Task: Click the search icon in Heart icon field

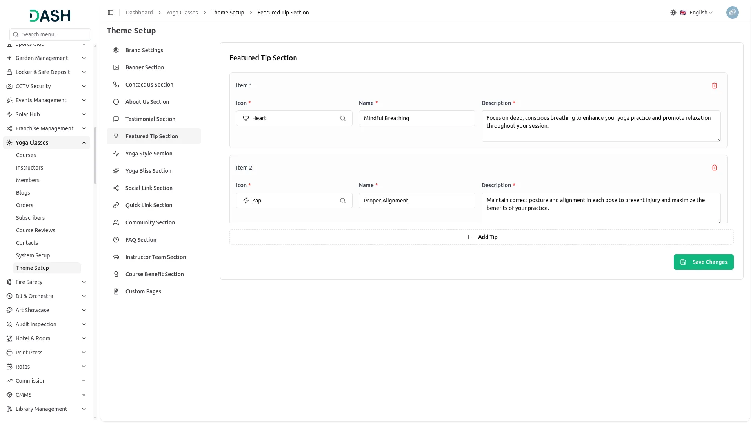Action: pos(343,118)
